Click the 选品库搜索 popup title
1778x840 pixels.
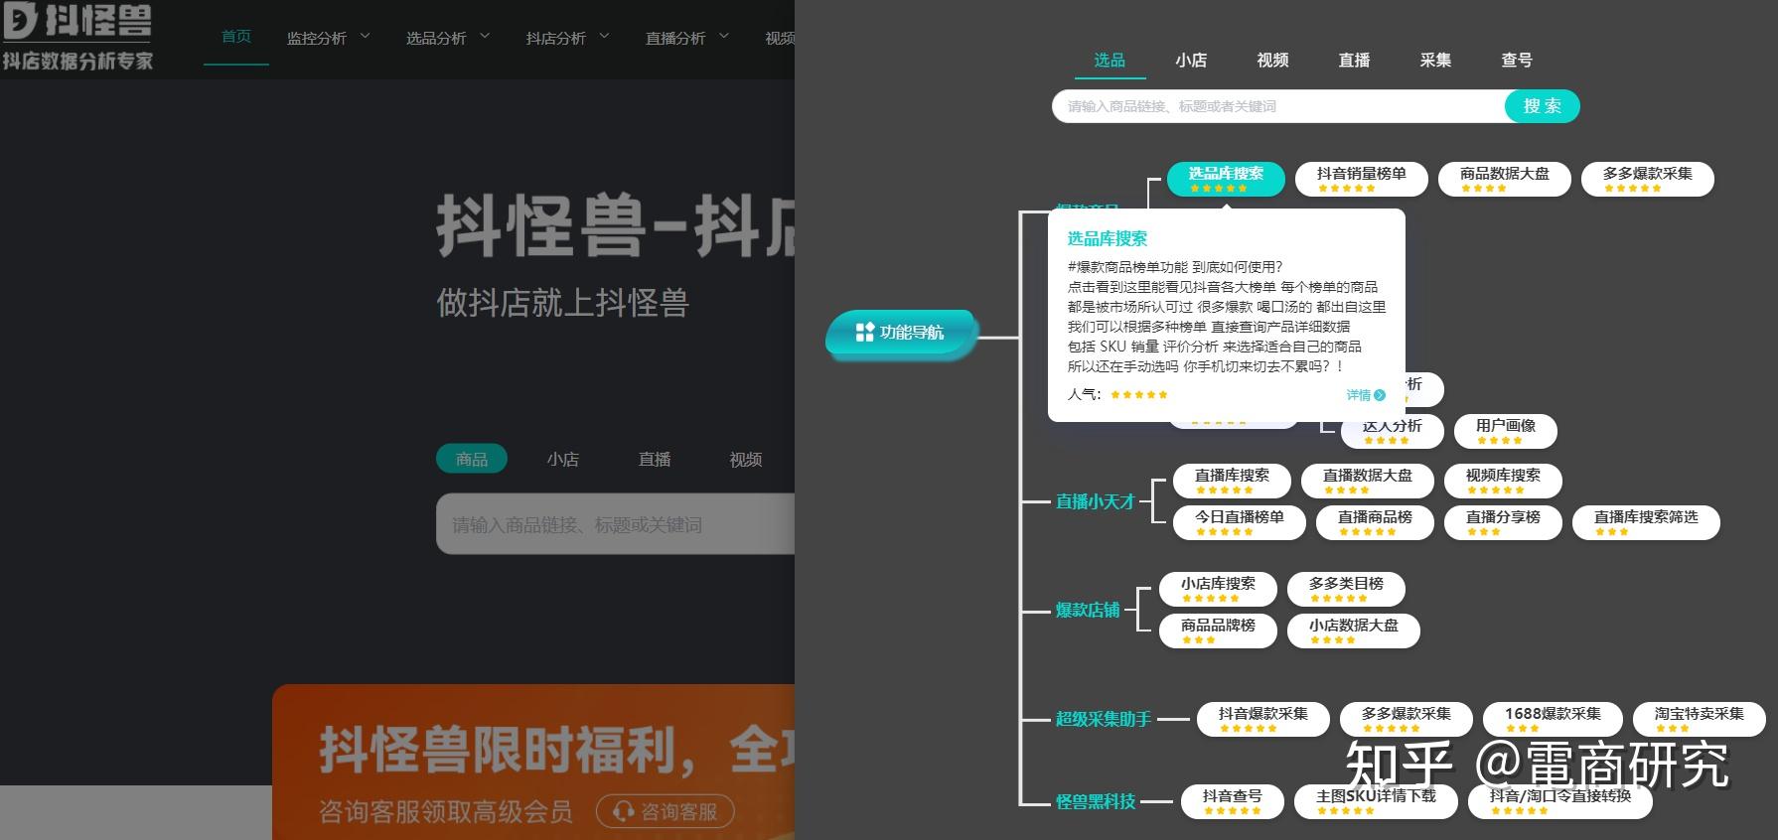(1108, 238)
